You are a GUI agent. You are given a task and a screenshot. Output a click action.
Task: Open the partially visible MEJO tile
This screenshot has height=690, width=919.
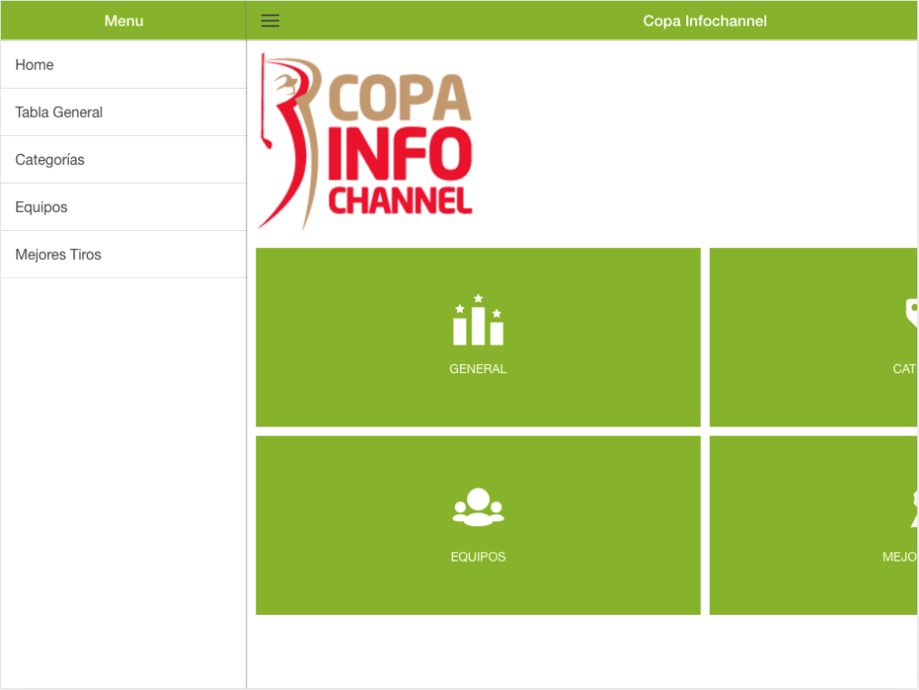(813, 525)
